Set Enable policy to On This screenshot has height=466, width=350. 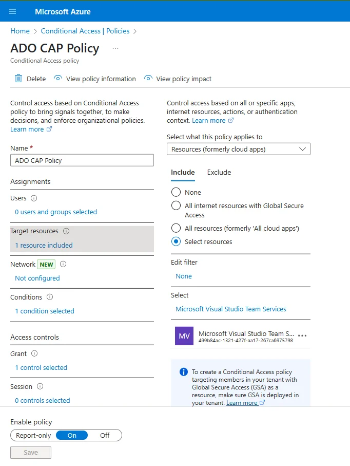pos(72,435)
